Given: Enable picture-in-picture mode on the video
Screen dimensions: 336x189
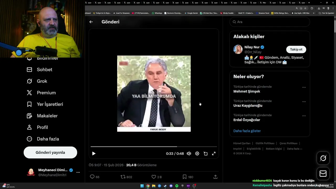Looking at the screenshot, I should coord(206,154).
